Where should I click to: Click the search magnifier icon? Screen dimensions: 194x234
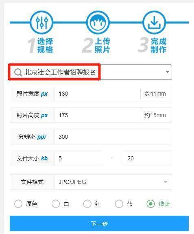[18, 72]
